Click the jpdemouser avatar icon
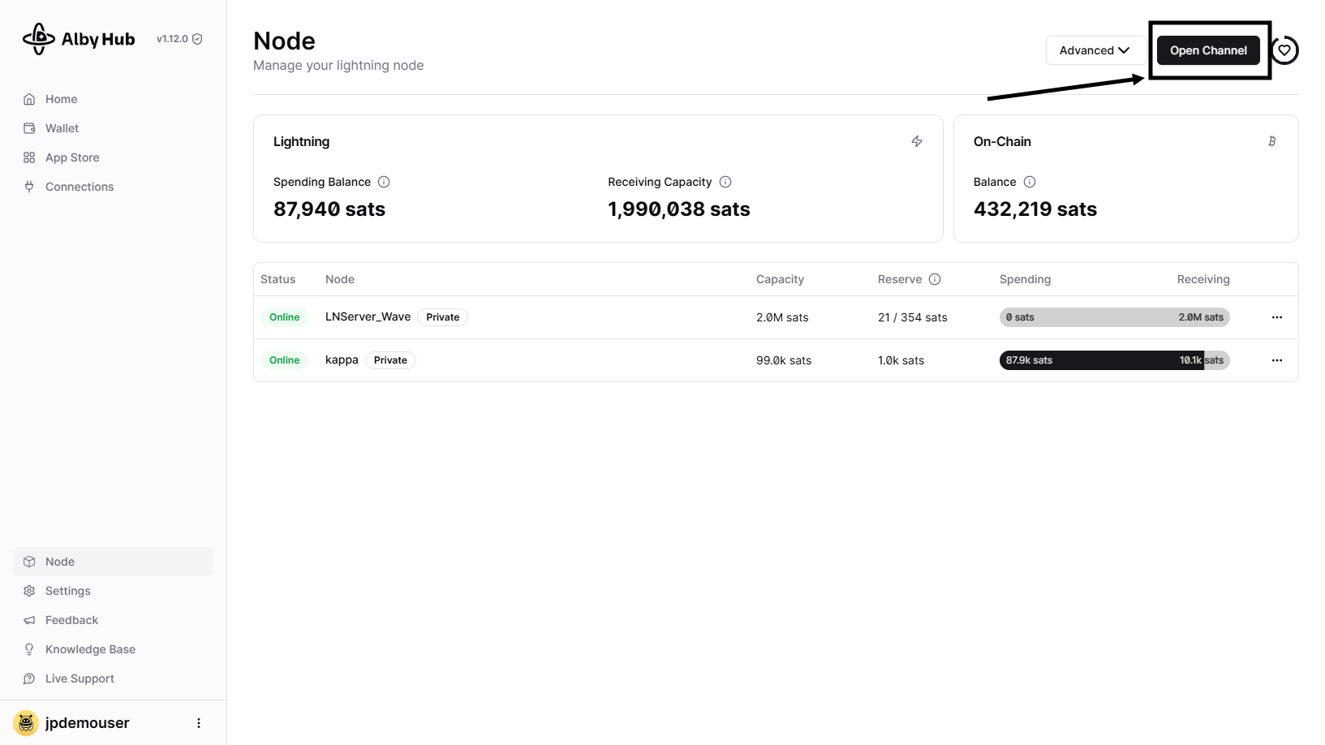This screenshot has height=745, width=1325. pos(26,723)
